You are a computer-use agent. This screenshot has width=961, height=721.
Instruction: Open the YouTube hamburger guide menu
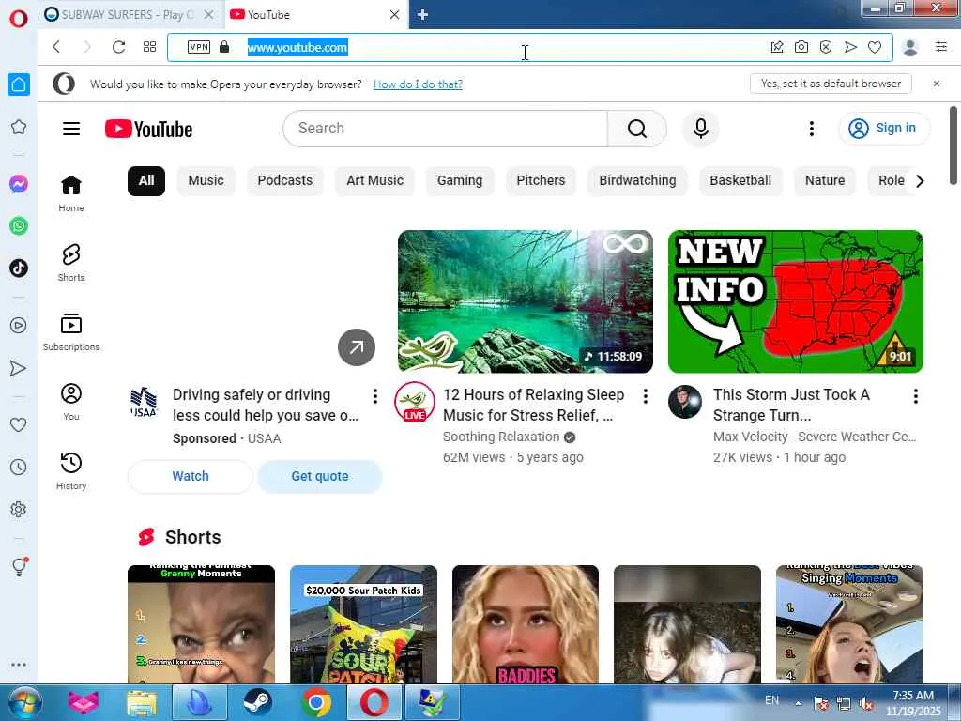[71, 129]
